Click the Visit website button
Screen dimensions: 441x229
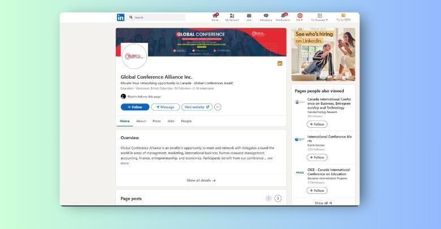[196, 107]
